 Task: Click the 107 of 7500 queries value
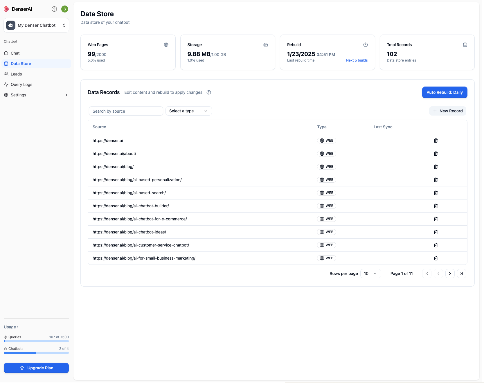[59, 337]
